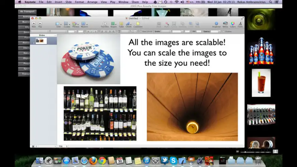Viewport: 297px width, 167px height.
Task: Open the File menu
Action: click(x=41, y=2)
